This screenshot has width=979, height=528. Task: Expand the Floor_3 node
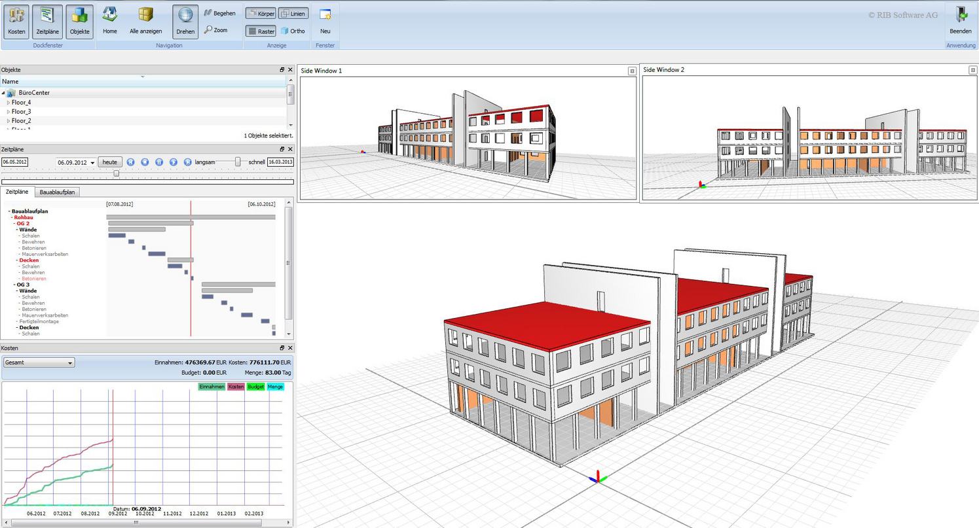pos(9,112)
